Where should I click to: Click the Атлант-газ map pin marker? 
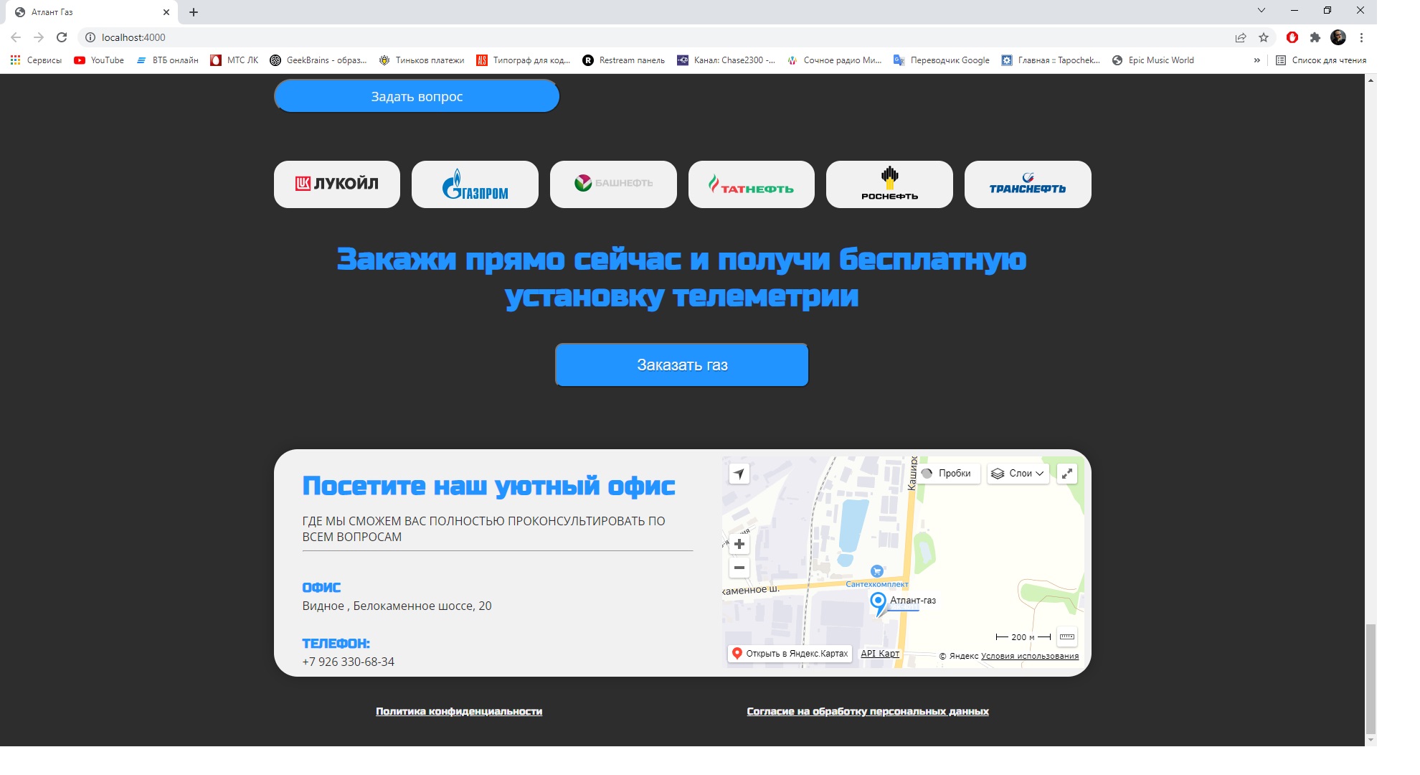878,603
